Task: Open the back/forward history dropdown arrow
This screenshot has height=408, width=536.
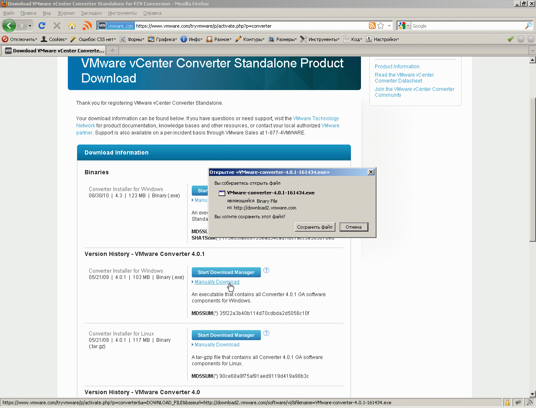Action: tap(30, 26)
